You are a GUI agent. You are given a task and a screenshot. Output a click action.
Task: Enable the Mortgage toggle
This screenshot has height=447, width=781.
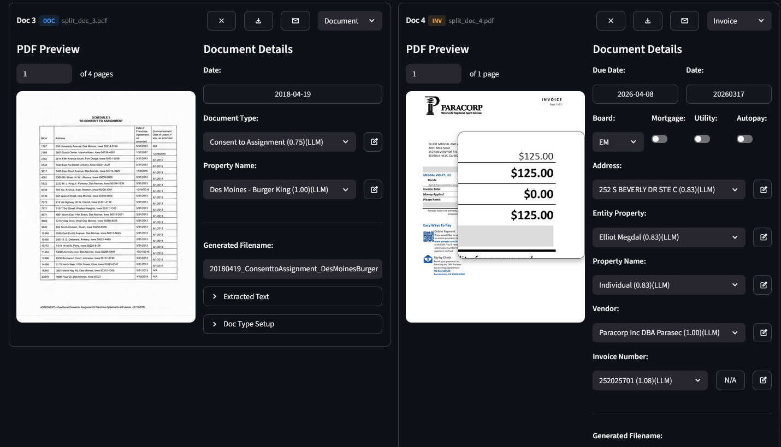659,139
